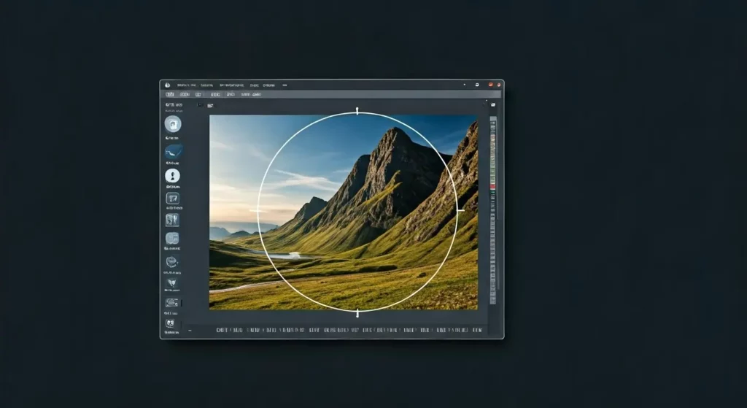Image resolution: width=747 pixels, height=408 pixels.
Task: Click the small icon above the right strip
Action: [x=493, y=105]
